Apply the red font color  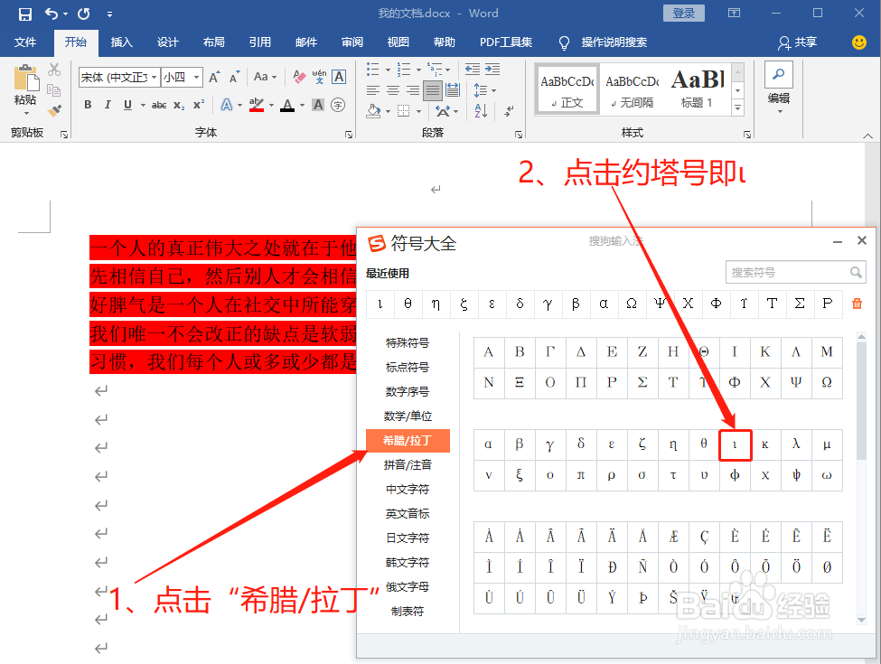coord(287,105)
